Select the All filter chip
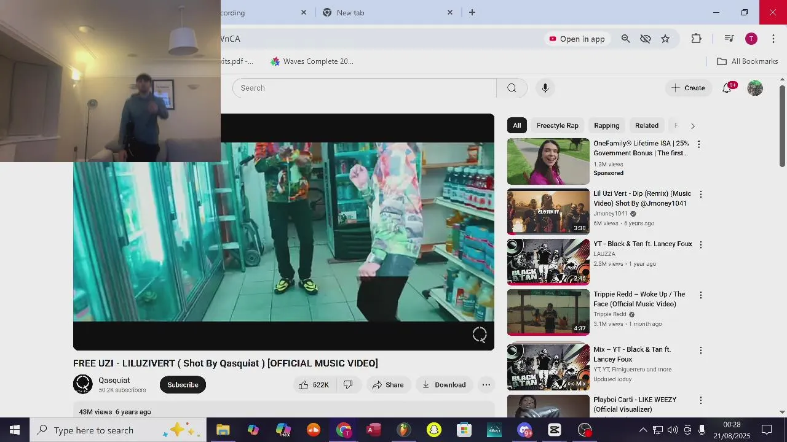The image size is (787, 442). 517,125
